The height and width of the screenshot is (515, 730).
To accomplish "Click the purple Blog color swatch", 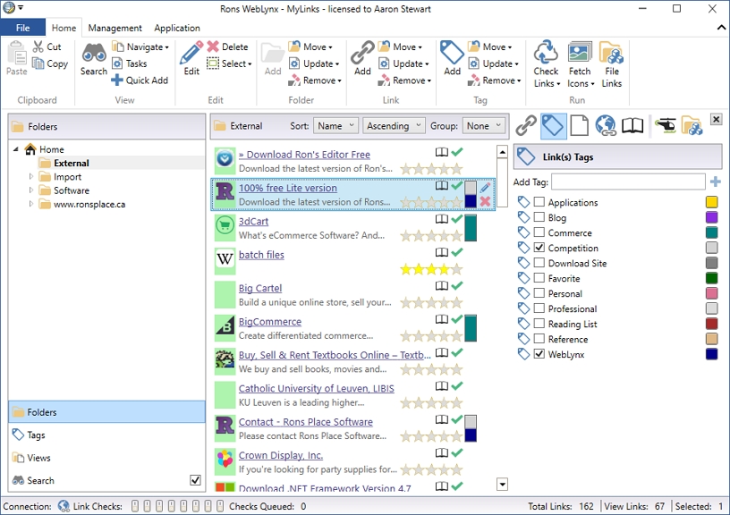I will click(x=711, y=217).
